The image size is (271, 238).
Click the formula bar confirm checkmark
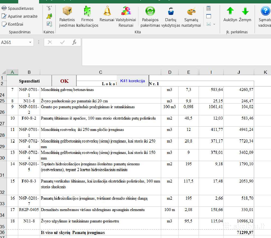[x=62, y=42]
